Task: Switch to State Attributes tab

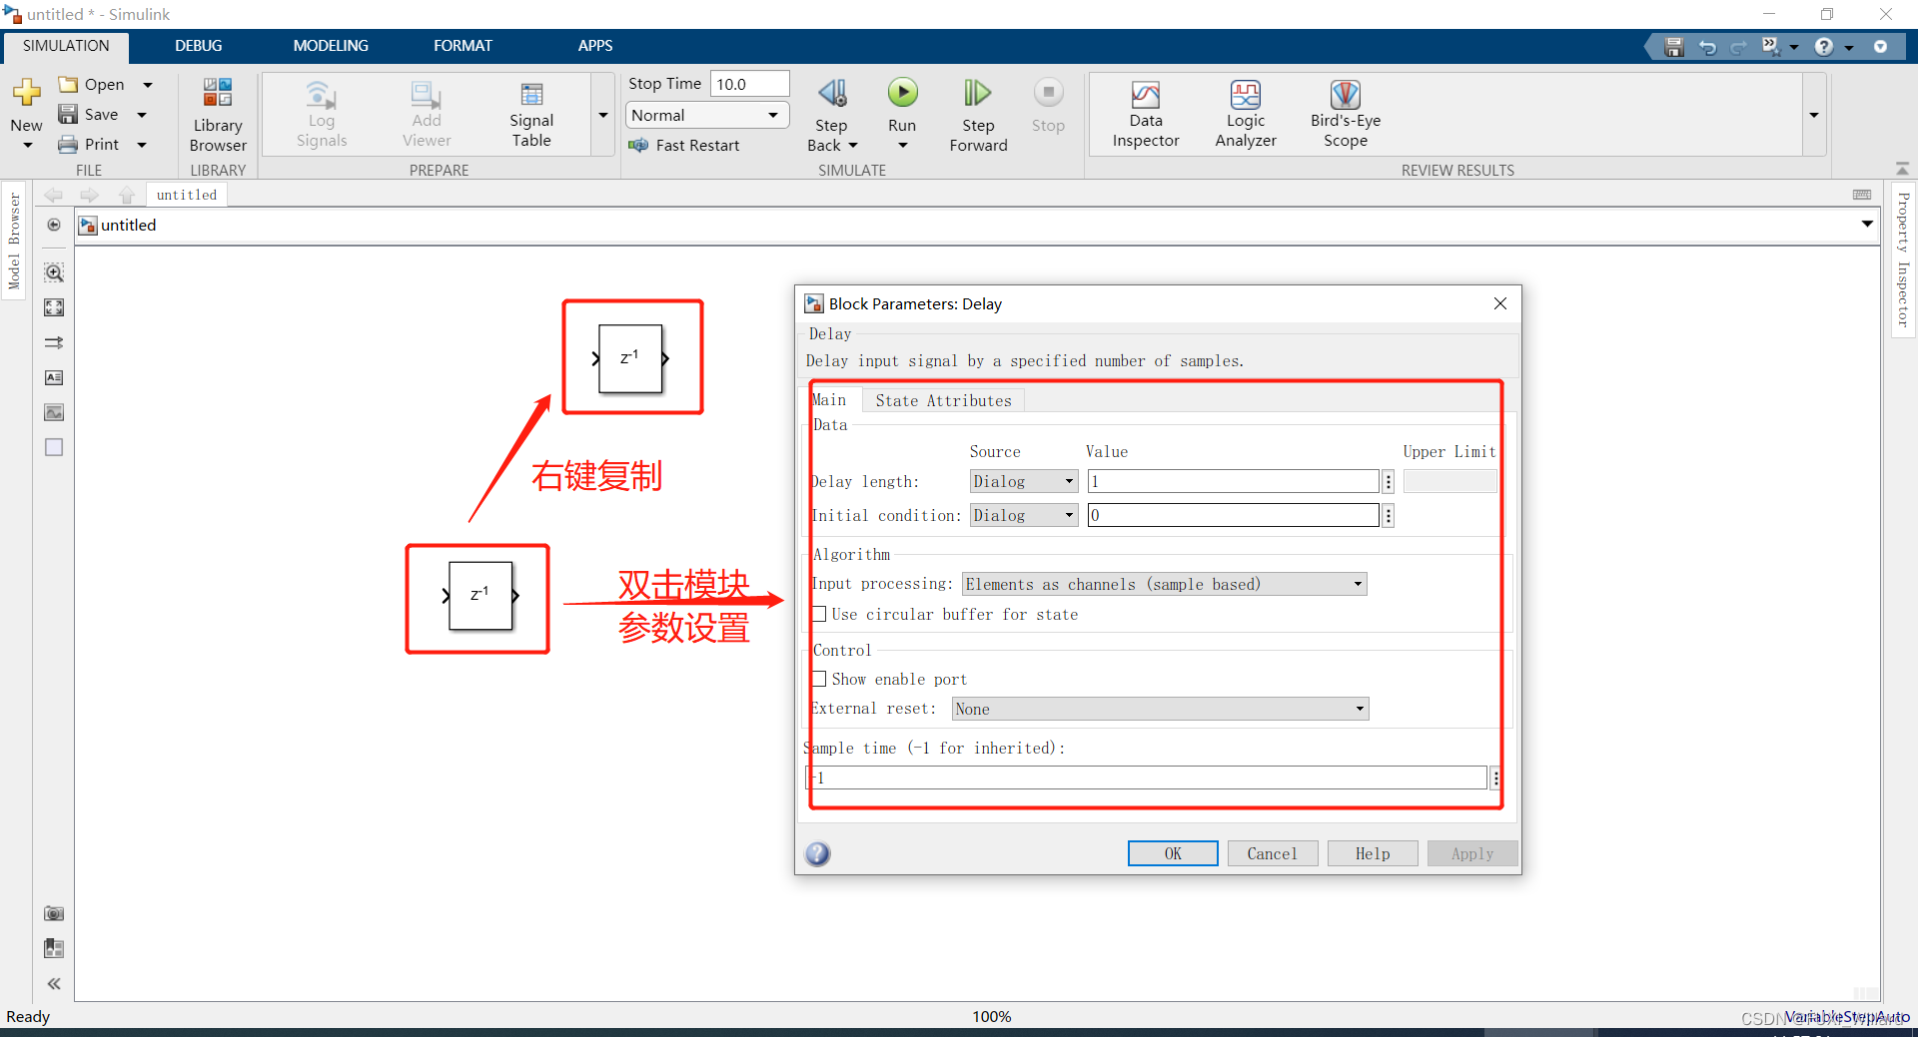Action: (943, 400)
